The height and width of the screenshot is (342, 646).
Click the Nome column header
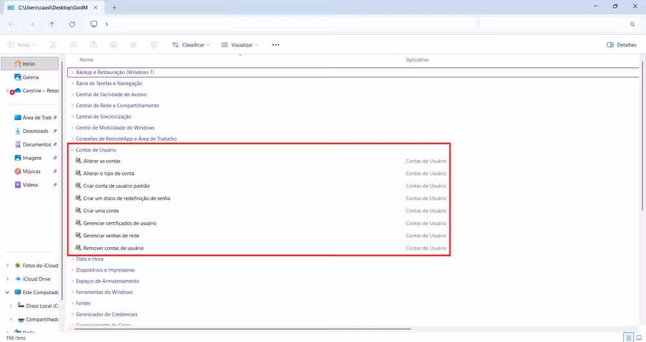[87, 60]
